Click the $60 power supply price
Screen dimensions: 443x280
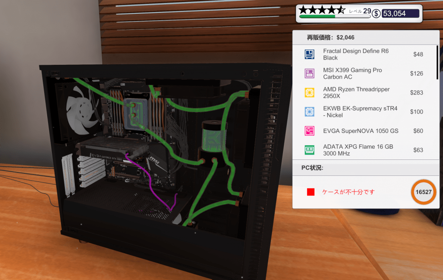coord(418,131)
